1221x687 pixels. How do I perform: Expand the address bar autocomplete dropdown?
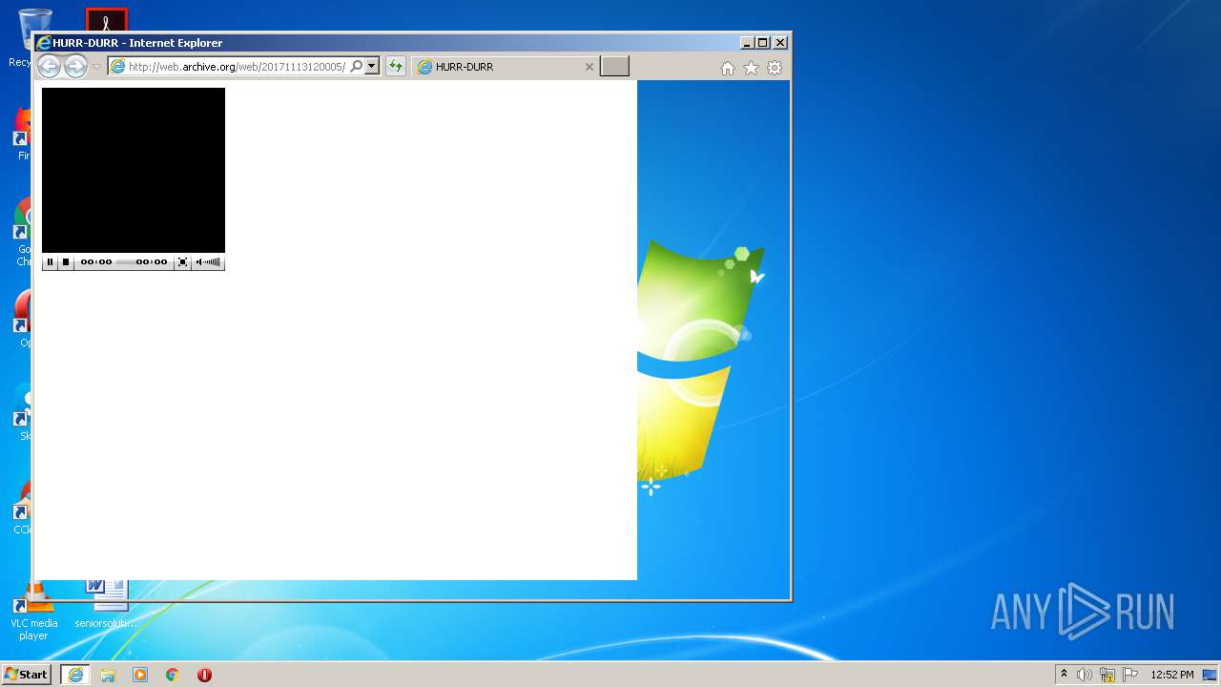pos(372,67)
